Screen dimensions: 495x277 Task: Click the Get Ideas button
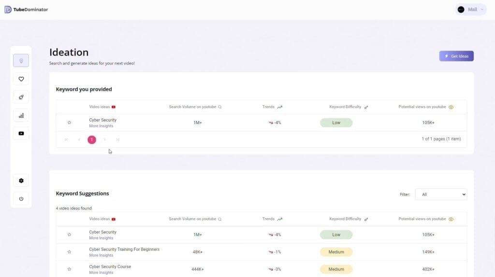456,56
